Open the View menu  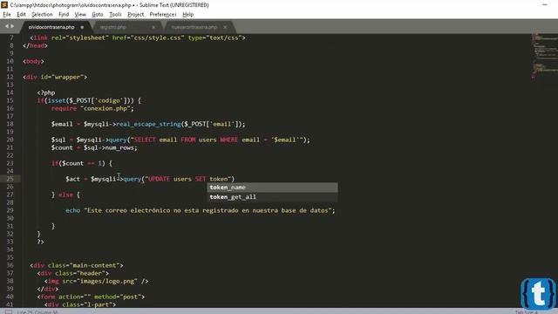point(80,15)
